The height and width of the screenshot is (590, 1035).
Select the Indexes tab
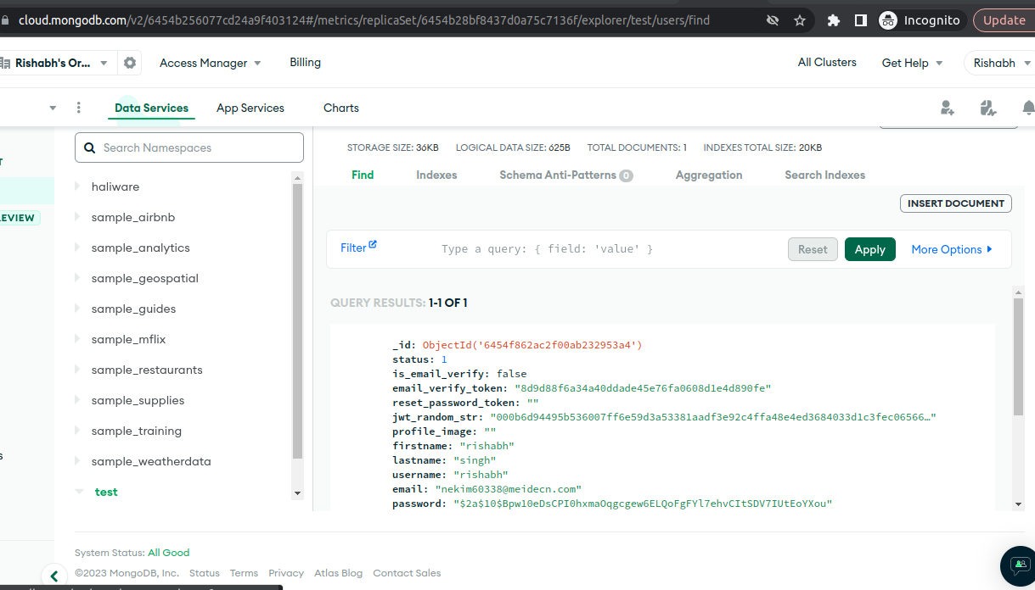[x=436, y=175]
